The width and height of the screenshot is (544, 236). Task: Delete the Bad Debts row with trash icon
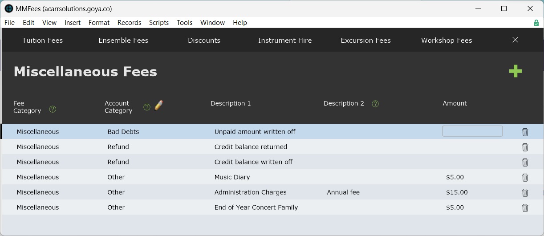point(525,132)
